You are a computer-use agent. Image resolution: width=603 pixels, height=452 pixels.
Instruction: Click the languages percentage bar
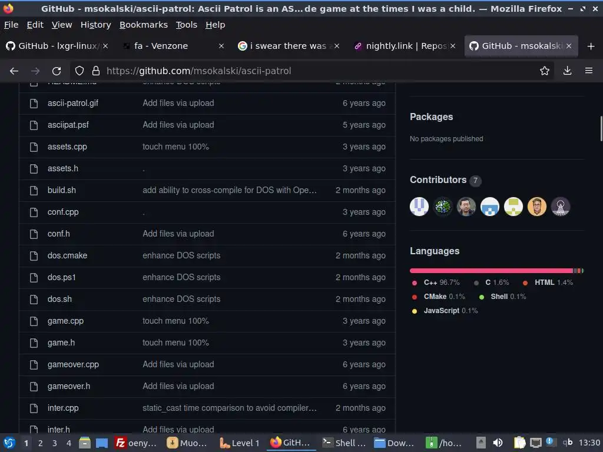[497, 271]
